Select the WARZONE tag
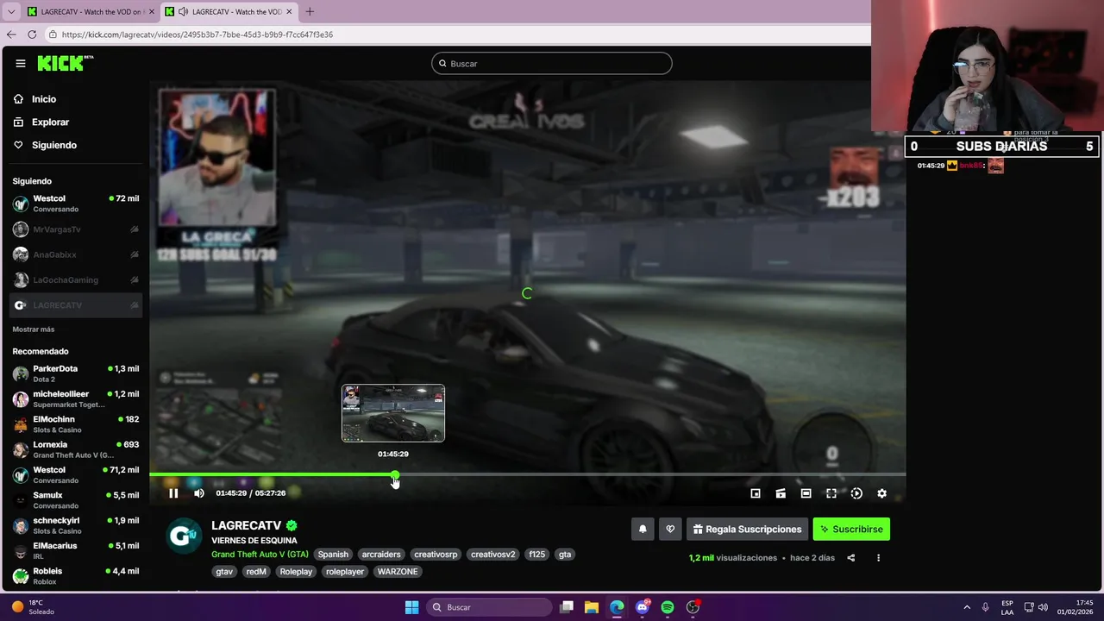 398,572
